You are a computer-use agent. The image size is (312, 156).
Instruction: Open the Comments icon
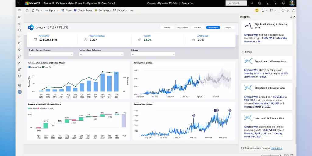(x=288, y=10)
